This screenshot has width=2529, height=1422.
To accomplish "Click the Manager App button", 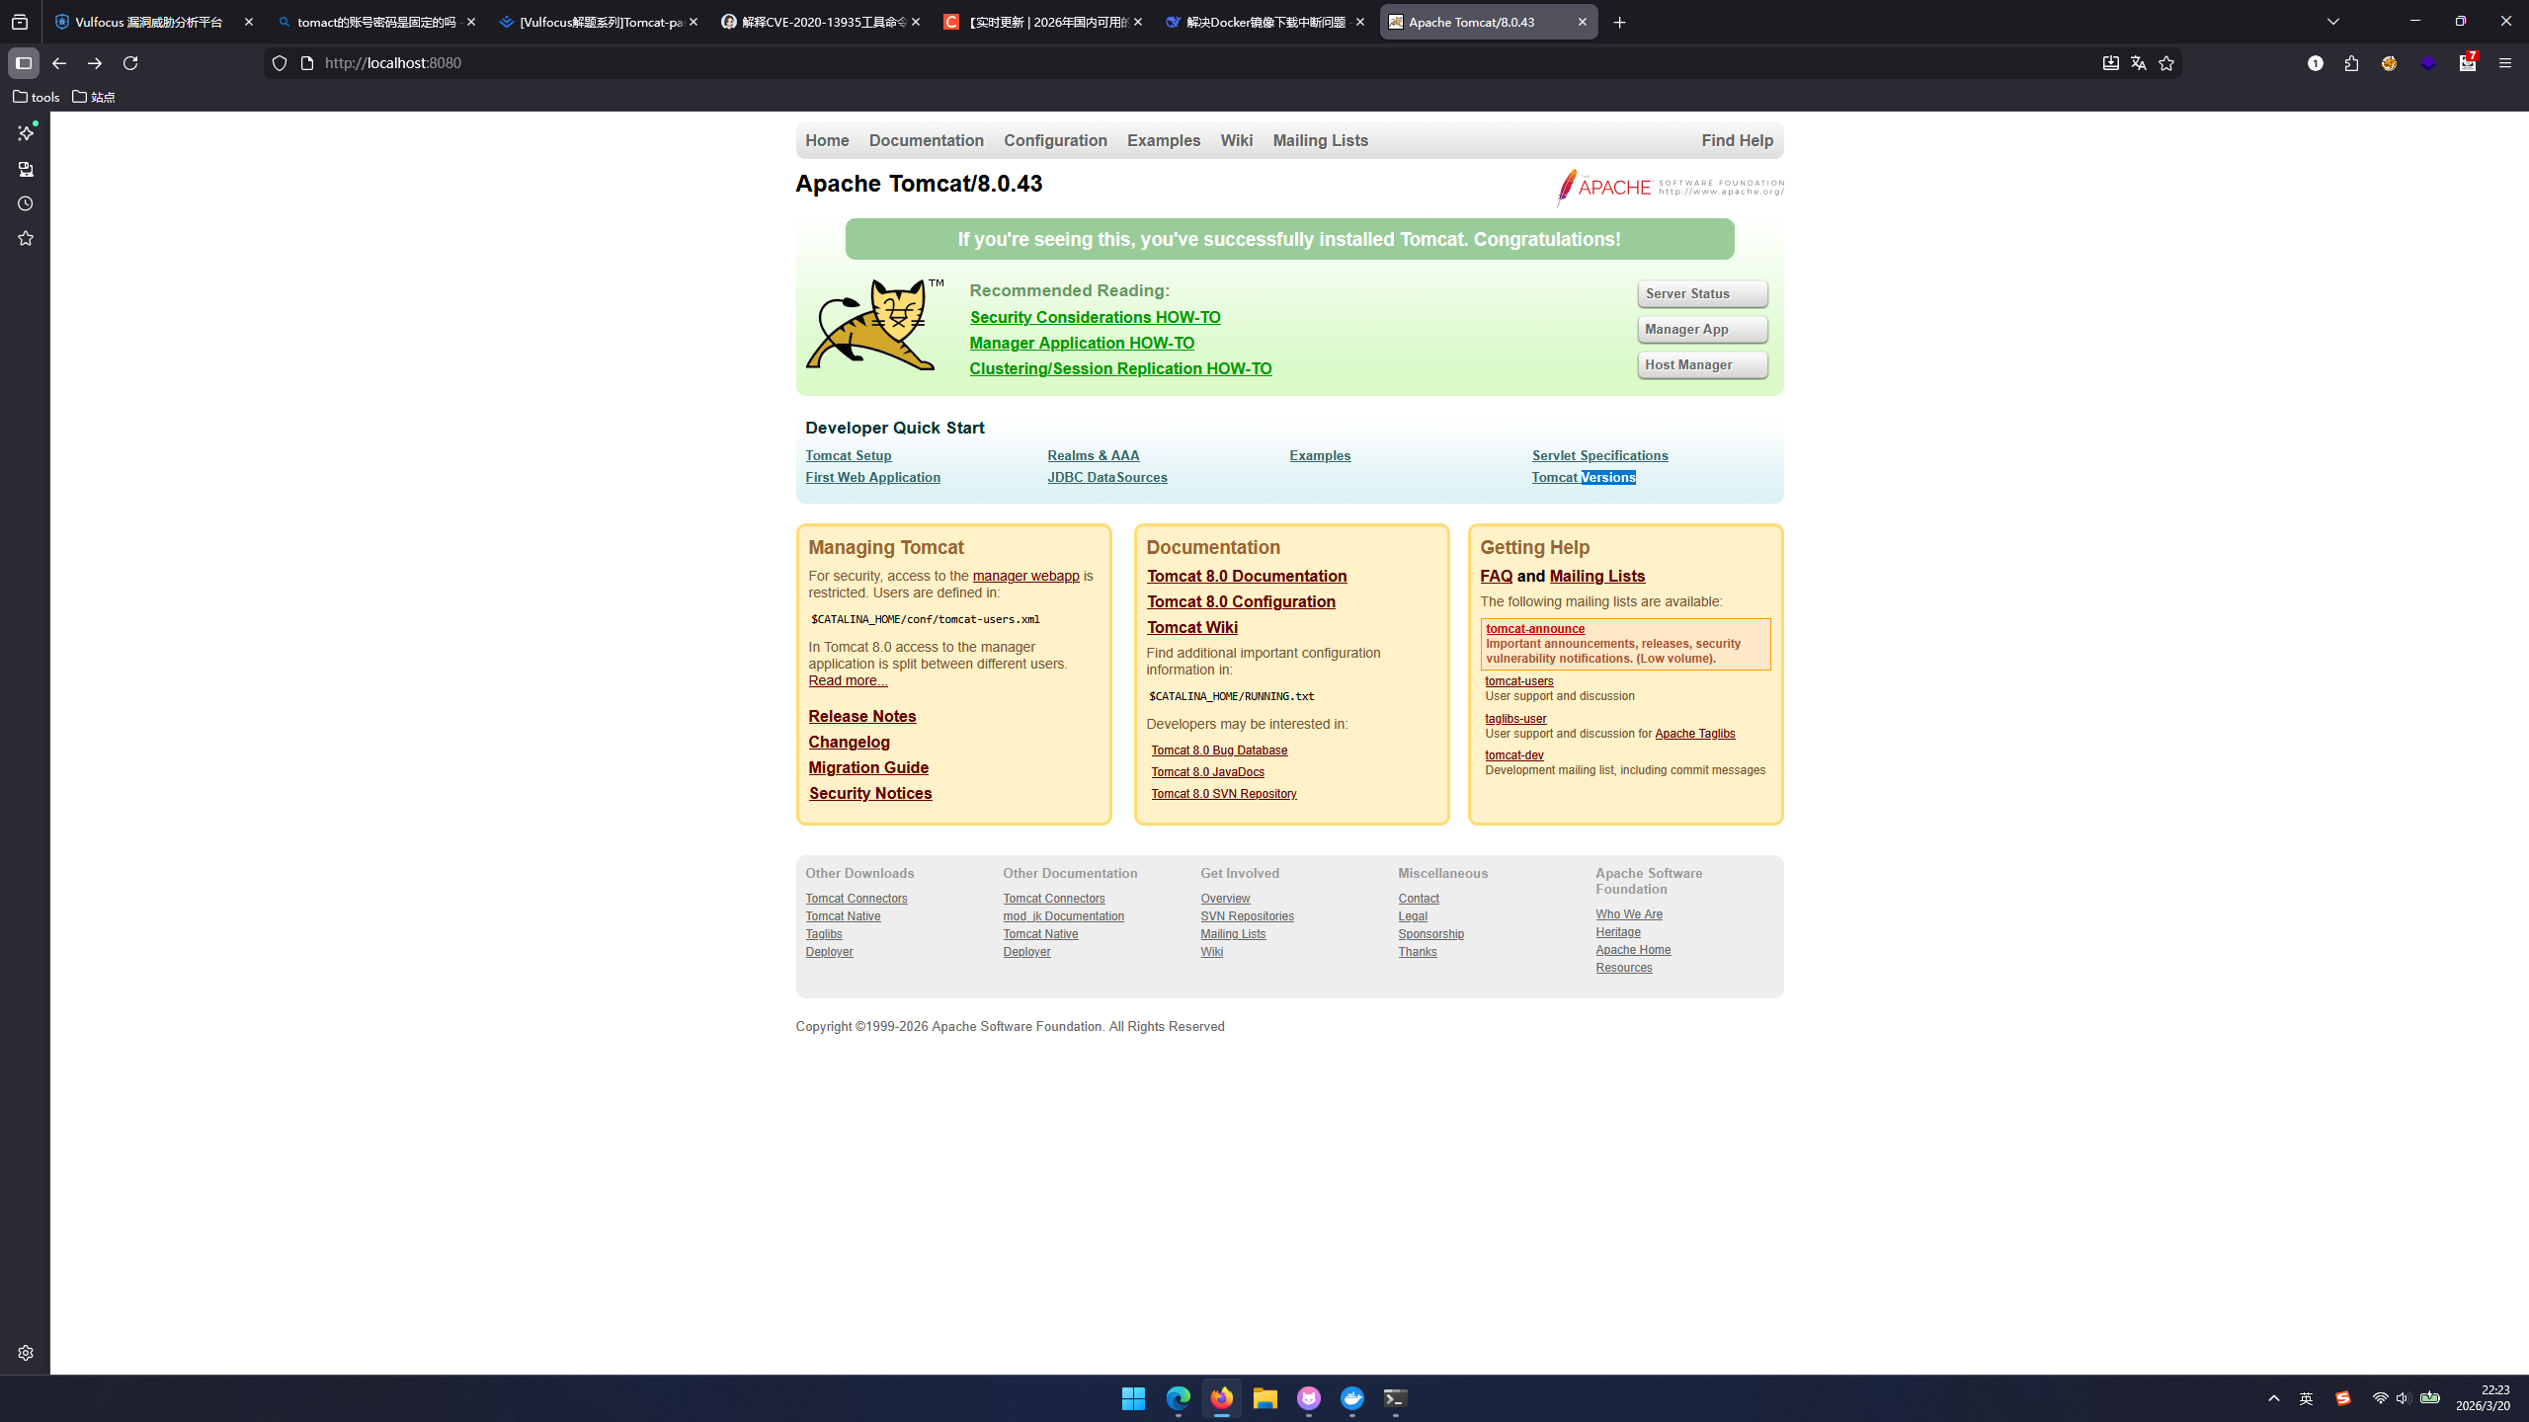I will pos(1701,329).
